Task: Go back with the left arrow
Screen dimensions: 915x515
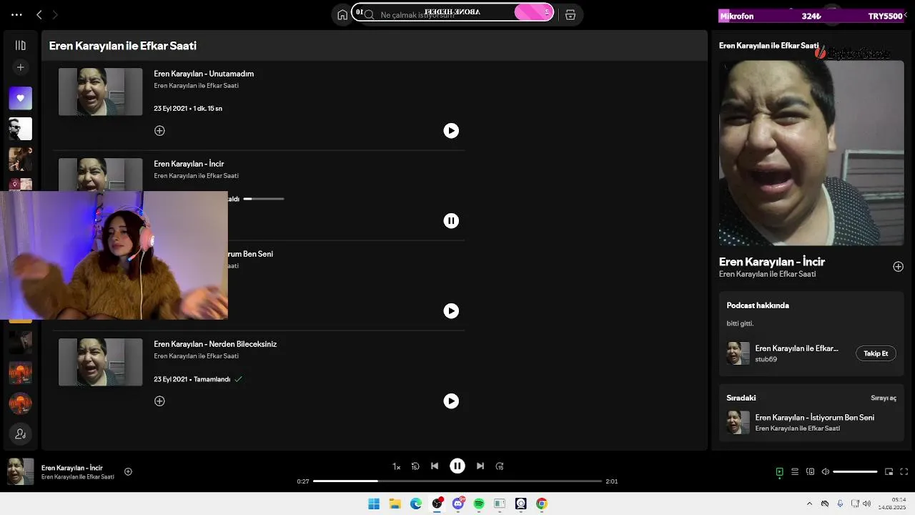Action: point(39,14)
